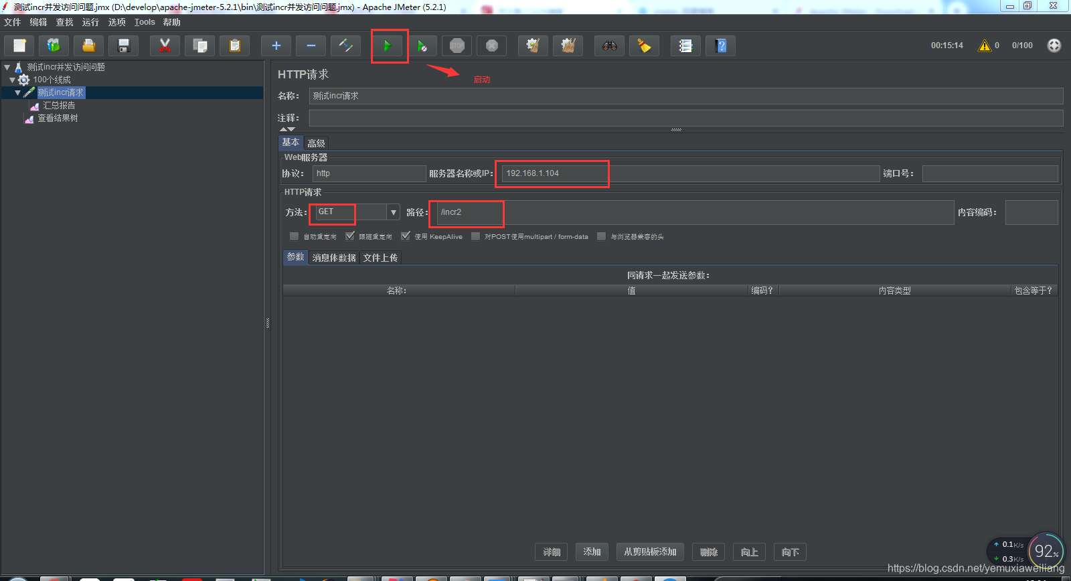Select 汇总报告 in the tree

point(59,105)
